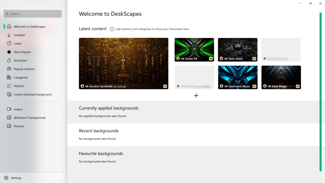The image size is (325, 183).
Task: Click download icon on 4K Geometric Blues
Action: click(x=221, y=86)
